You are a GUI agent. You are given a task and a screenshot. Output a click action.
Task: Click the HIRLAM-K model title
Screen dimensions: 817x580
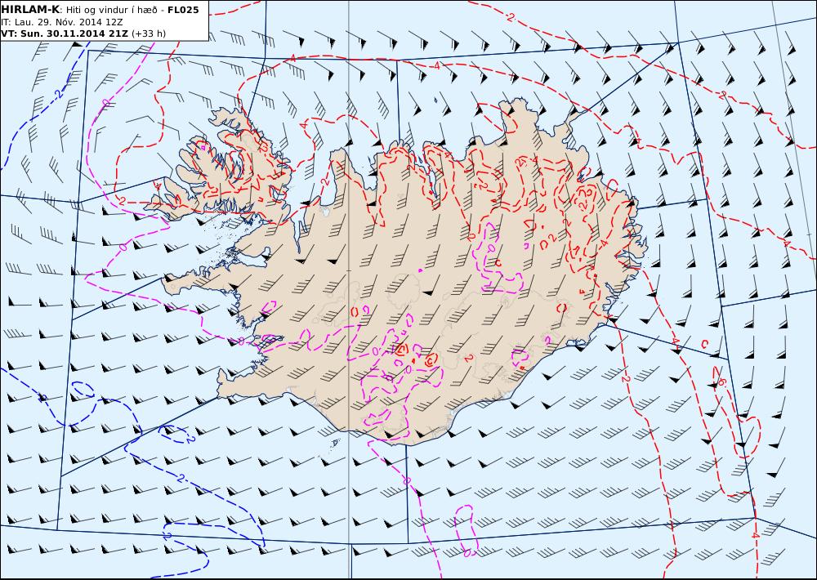(30, 9)
